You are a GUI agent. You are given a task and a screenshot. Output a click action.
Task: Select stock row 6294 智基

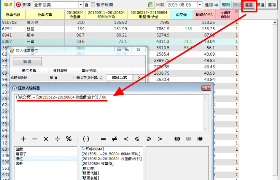click(120, 29)
